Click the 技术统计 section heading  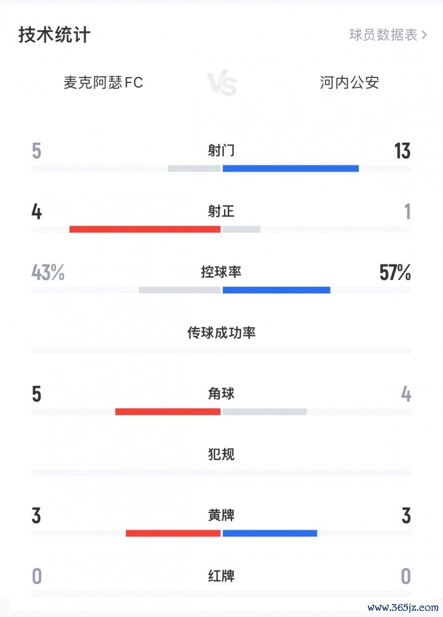pyautogui.click(x=54, y=34)
